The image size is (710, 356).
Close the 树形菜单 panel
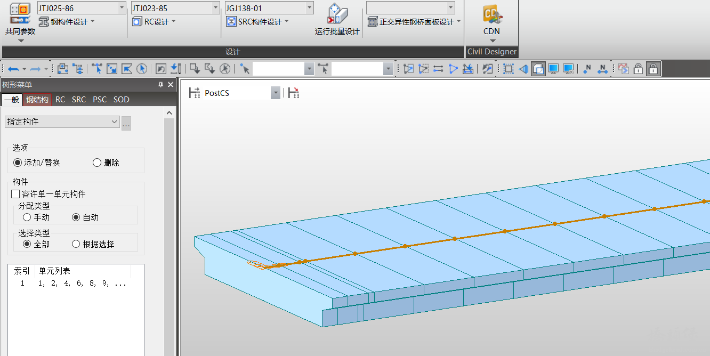coord(171,85)
